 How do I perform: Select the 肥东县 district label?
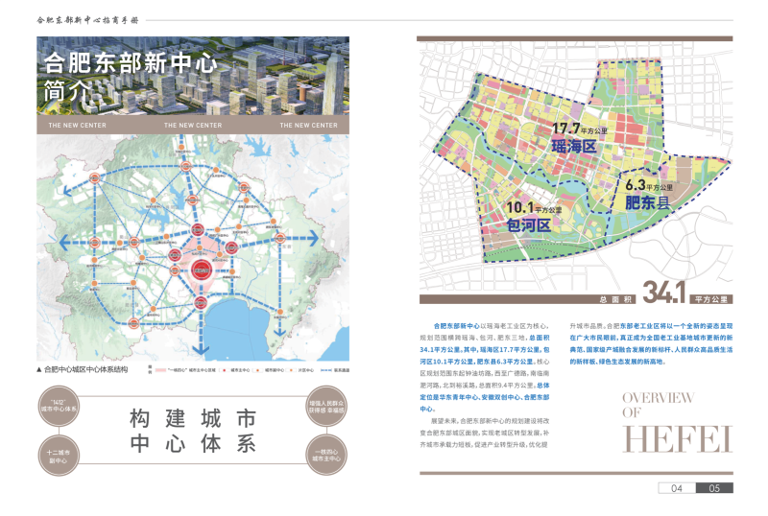pos(650,203)
